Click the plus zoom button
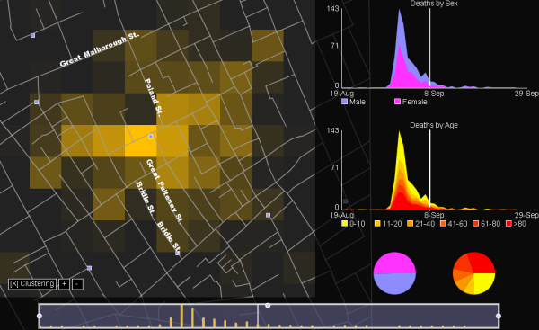539x330 pixels. click(64, 284)
